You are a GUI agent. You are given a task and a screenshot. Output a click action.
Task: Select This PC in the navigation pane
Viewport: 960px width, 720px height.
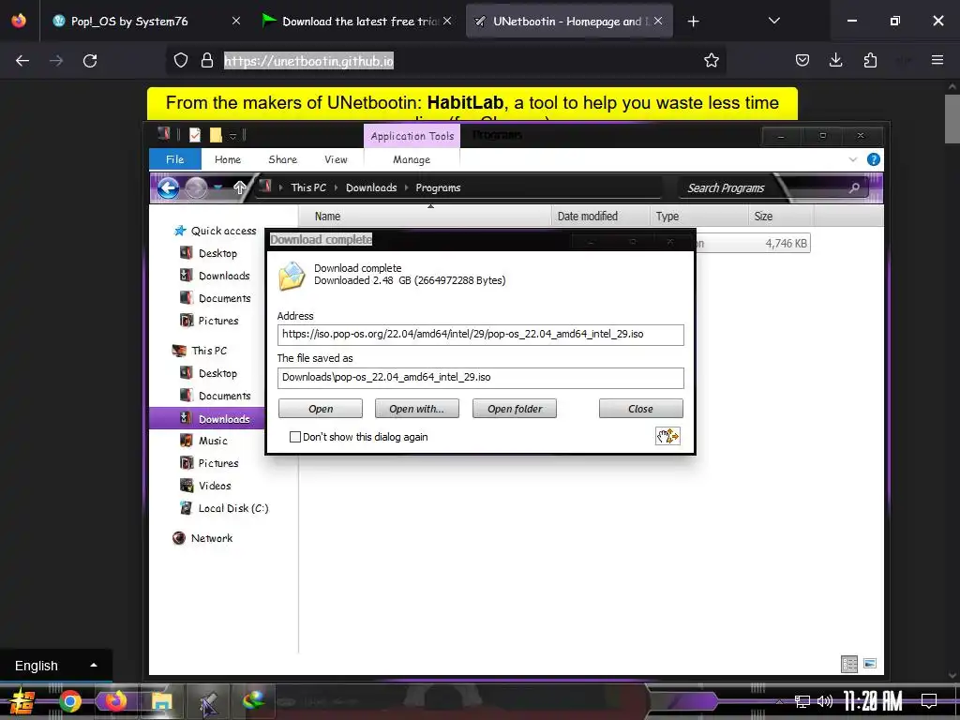(200, 351)
